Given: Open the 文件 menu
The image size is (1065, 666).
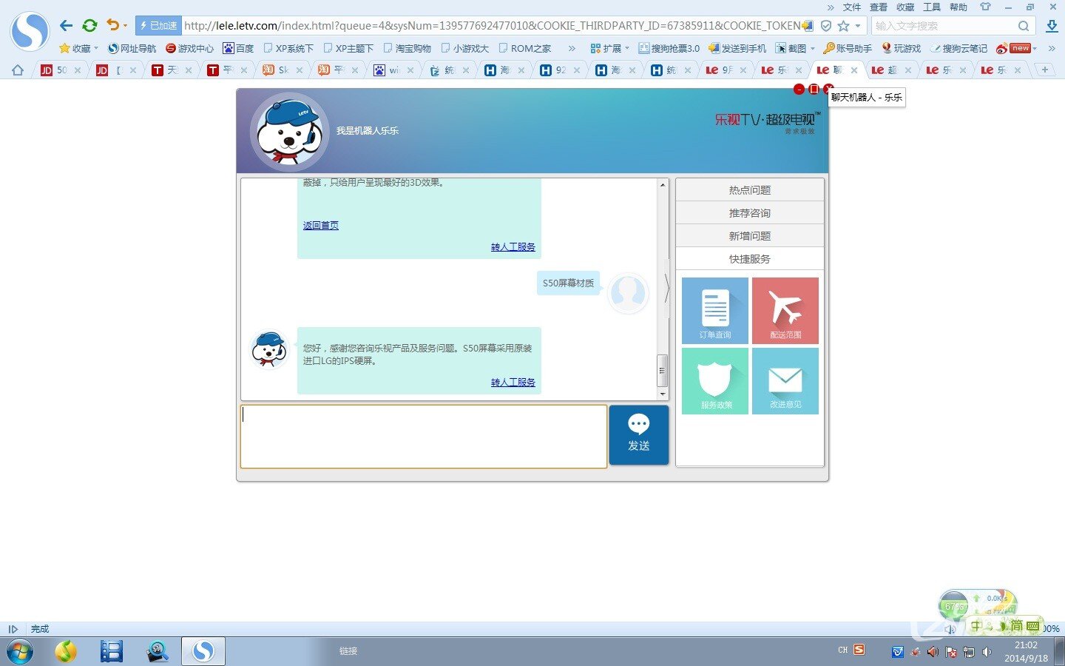Looking at the screenshot, I should [852, 7].
